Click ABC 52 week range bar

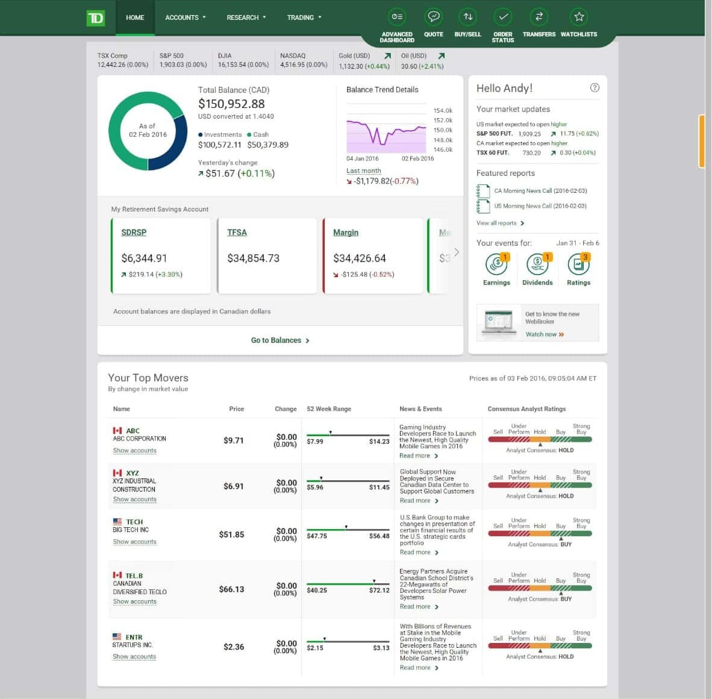click(348, 434)
